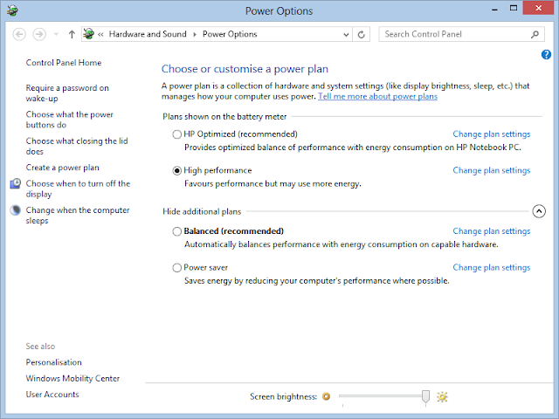Open Help with the blue question icon
The height and width of the screenshot is (419, 559).
[546, 54]
